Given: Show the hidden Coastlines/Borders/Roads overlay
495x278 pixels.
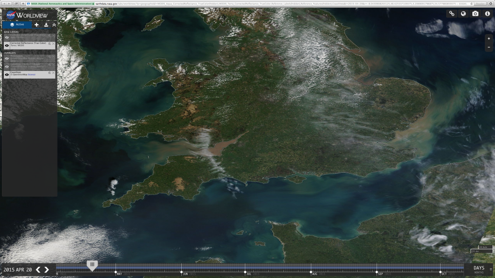Looking at the screenshot, I should [x=7, y=67].
